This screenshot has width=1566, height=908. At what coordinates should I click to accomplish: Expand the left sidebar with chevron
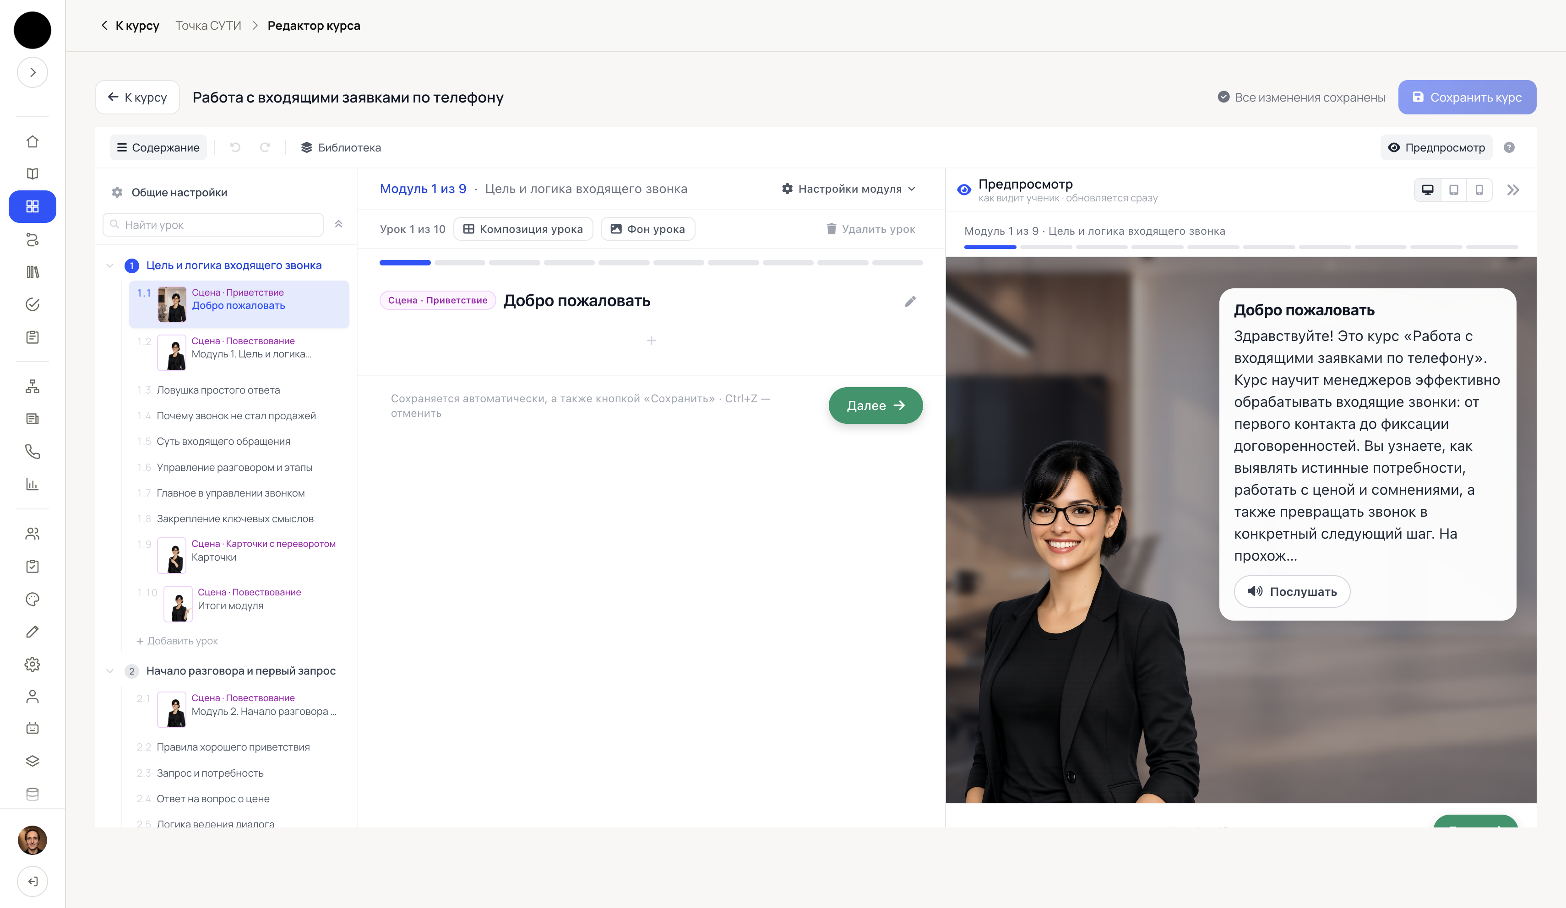[33, 72]
